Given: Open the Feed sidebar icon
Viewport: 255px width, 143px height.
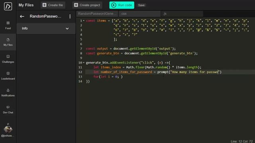Looking at the screenshot, I should [x=8, y=23].
